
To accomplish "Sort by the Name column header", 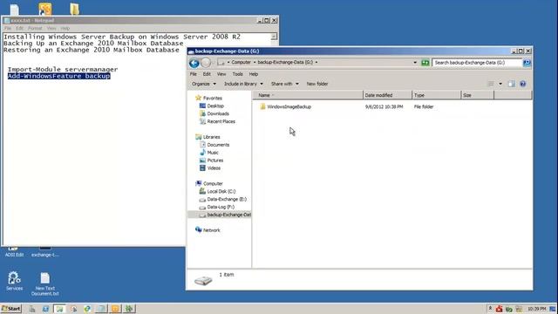I will pyautogui.click(x=308, y=95).
